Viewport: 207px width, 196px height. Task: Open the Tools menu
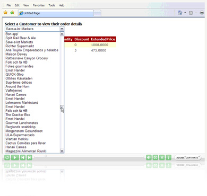coord(51,5)
